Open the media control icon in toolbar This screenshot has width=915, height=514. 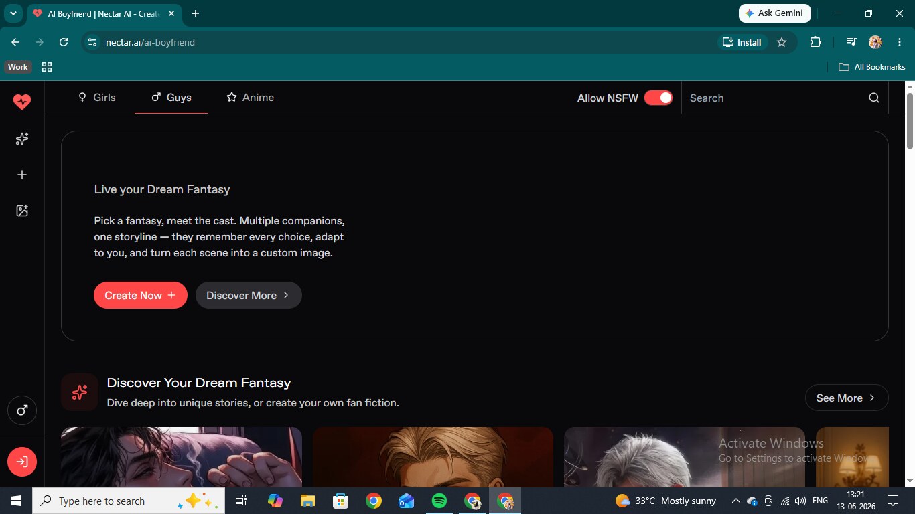(851, 42)
